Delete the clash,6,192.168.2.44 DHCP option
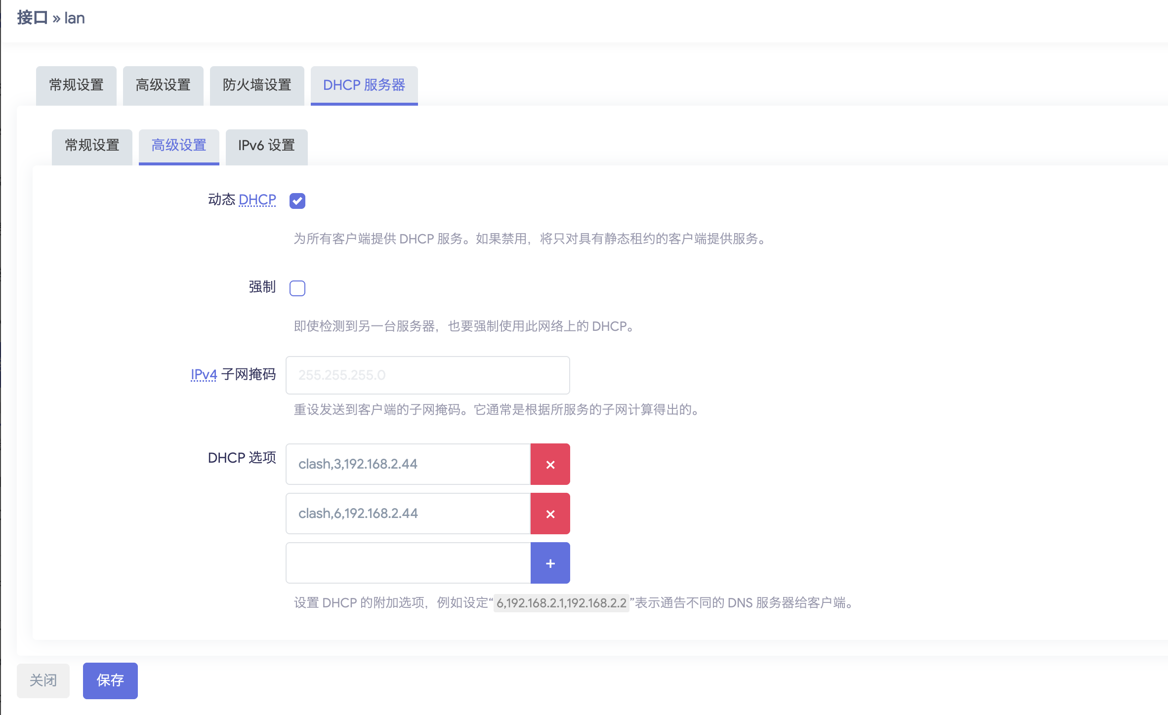Viewport: 1168px width, 715px height. point(550,514)
